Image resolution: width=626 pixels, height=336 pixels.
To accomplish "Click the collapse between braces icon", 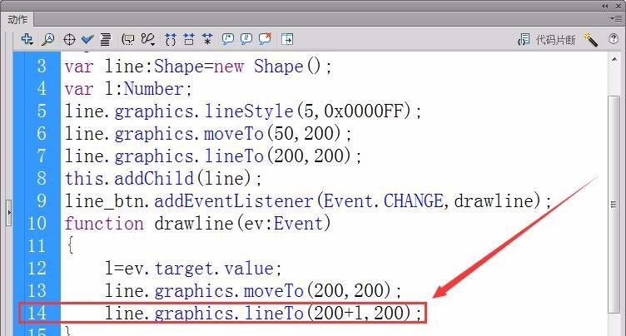I will pyautogui.click(x=171, y=40).
